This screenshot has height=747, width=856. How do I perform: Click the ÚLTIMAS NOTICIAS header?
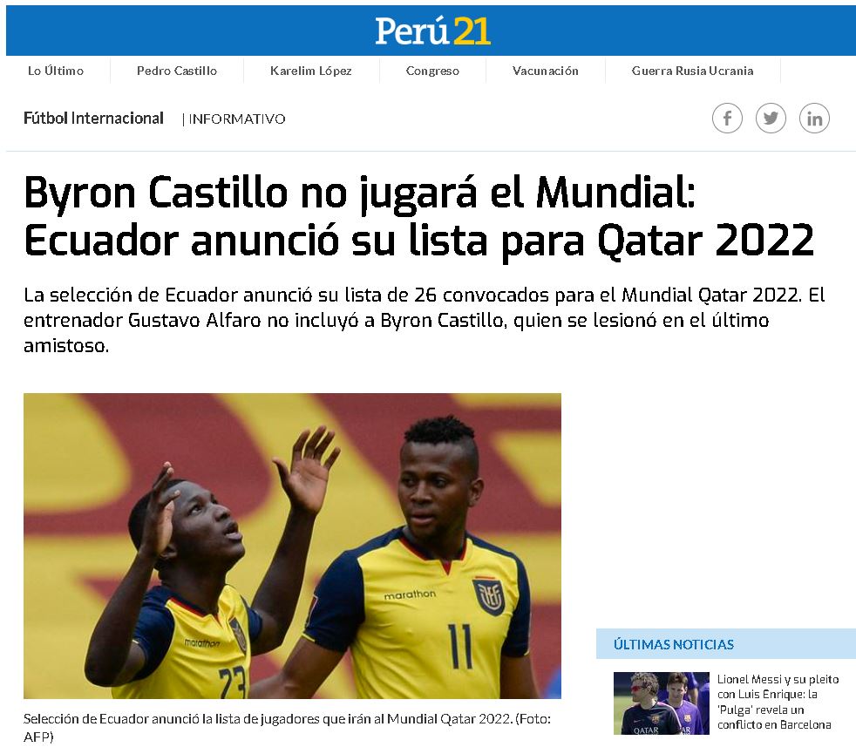(674, 644)
